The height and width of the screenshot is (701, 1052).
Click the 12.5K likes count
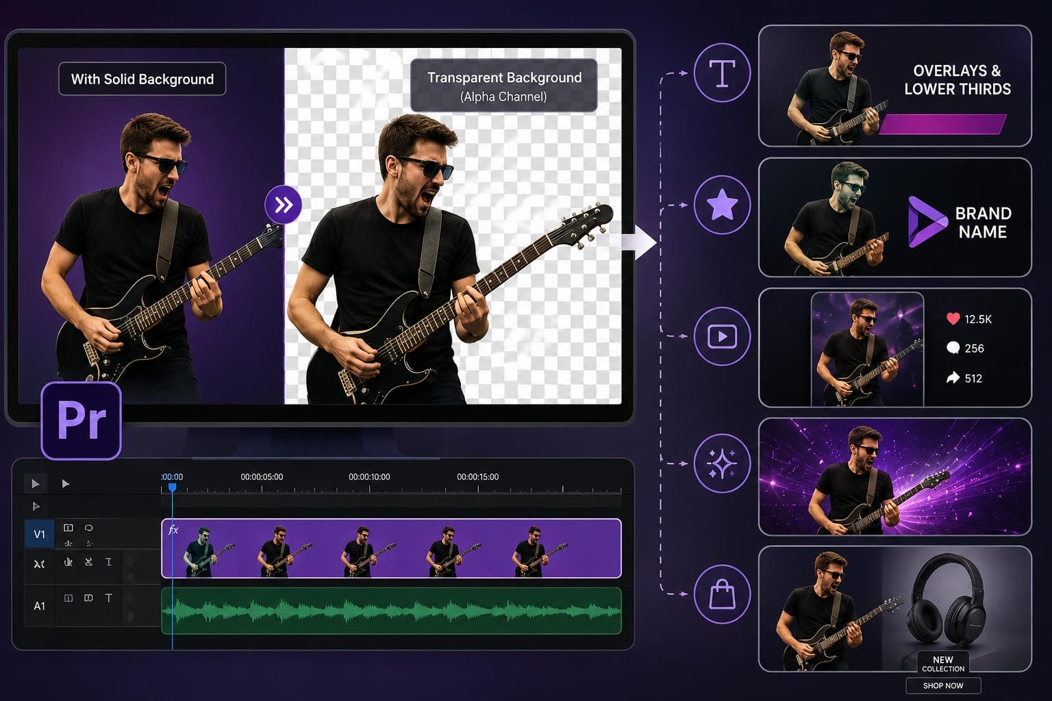[978, 319]
